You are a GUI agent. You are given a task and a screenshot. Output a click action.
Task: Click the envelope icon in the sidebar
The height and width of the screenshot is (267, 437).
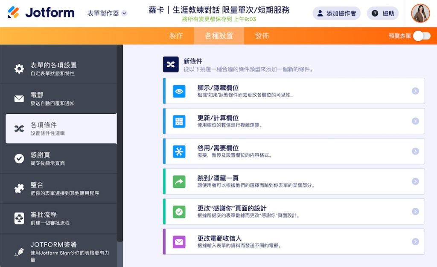coord(19,99)
